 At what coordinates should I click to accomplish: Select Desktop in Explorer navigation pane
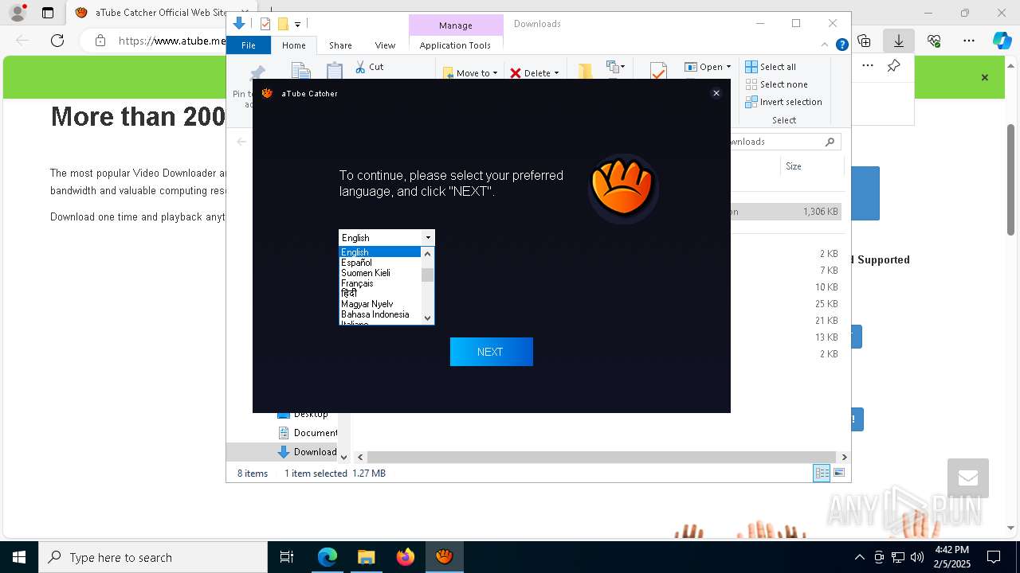pos(303,414)
